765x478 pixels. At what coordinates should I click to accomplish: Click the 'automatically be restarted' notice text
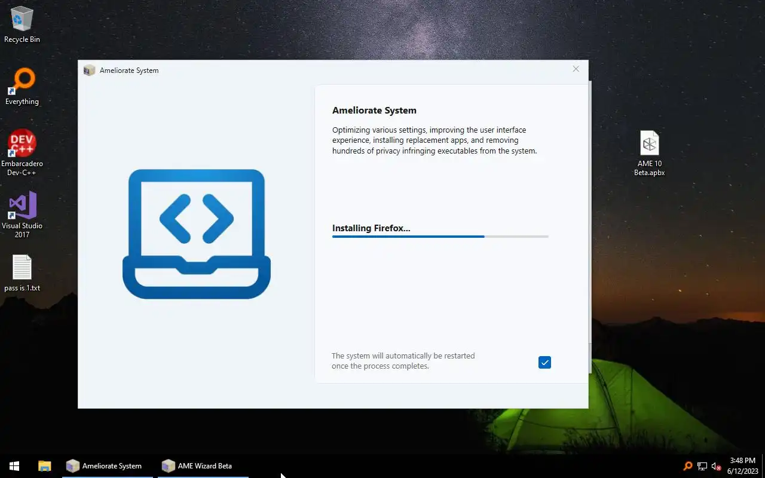403,360
